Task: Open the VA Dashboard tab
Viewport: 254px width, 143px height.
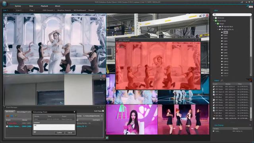Action: point(79,10)
